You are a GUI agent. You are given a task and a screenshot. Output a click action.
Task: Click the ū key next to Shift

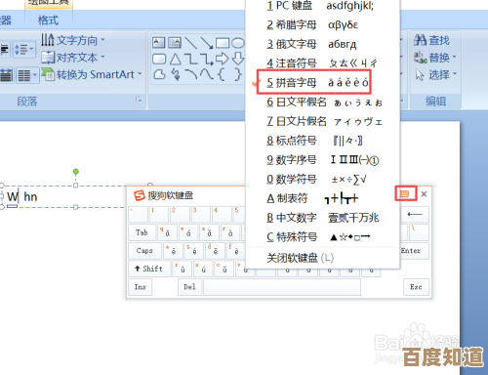tap(183, 269)
